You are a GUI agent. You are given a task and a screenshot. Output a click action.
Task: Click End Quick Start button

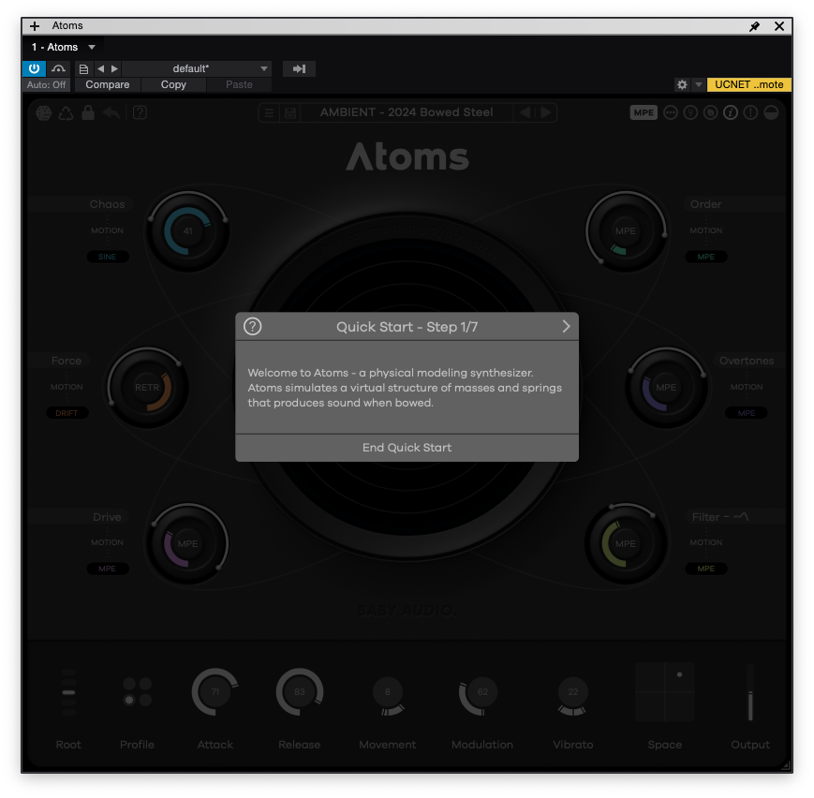tap(407, 448)
